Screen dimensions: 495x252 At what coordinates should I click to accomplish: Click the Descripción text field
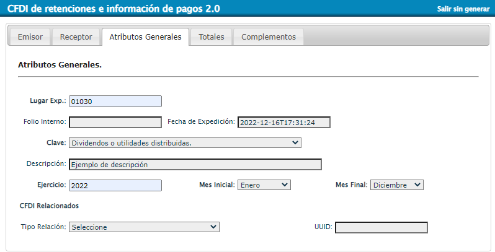(x=195, y=165)
